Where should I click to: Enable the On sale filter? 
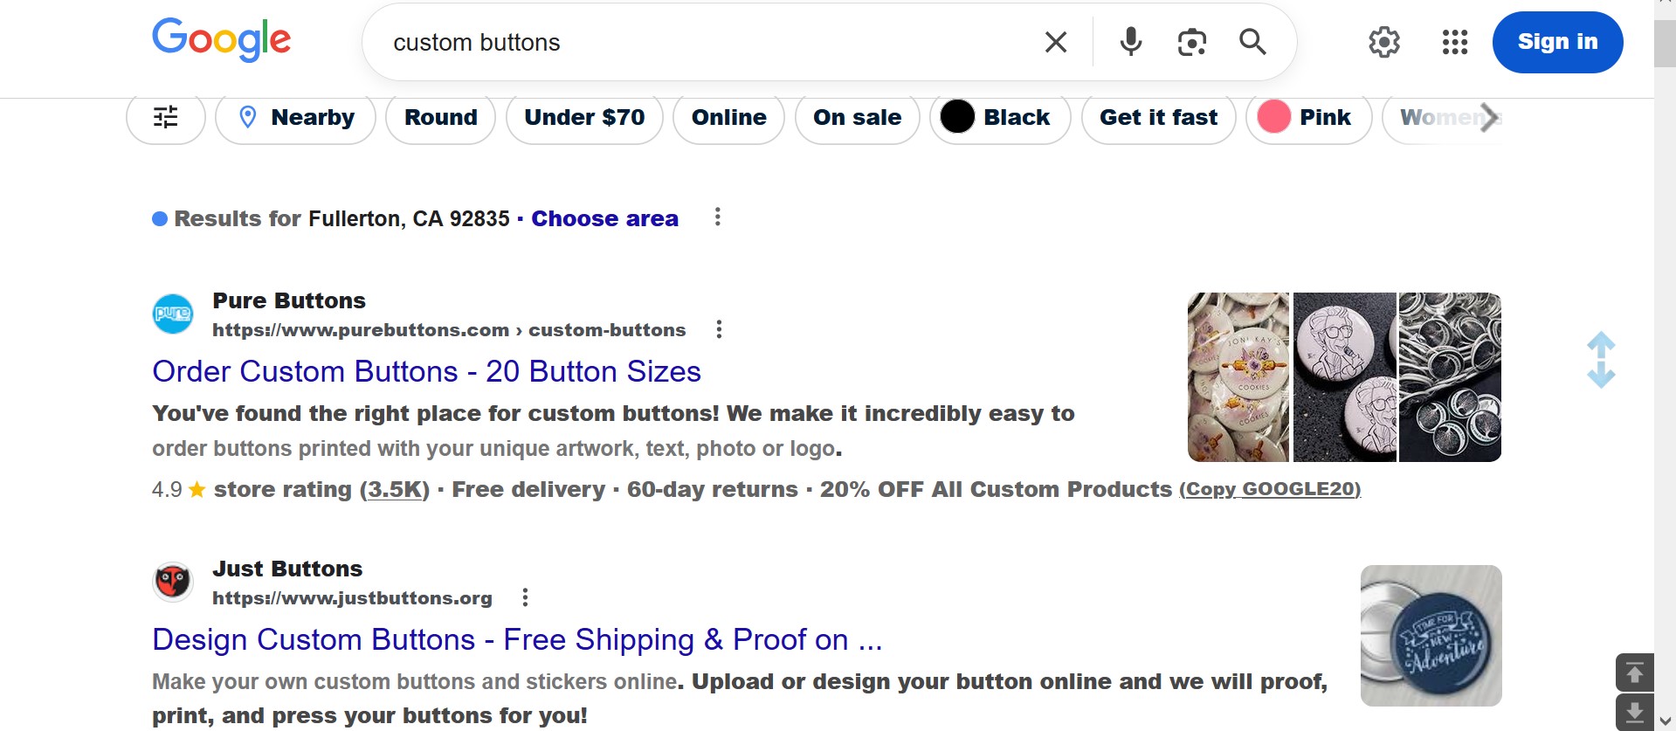coord(857,117)
